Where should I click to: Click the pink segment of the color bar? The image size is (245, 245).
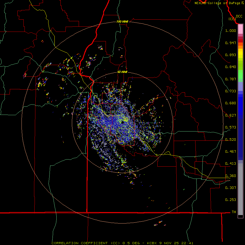[x=240, y=29]
